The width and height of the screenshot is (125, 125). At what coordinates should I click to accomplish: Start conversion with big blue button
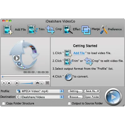point(113,97)
